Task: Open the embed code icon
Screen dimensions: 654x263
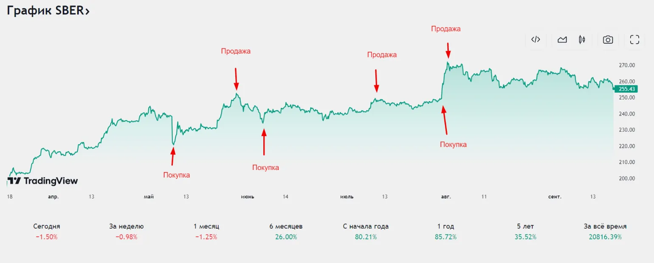Action: pyautogui.click(x=536, y=40)
